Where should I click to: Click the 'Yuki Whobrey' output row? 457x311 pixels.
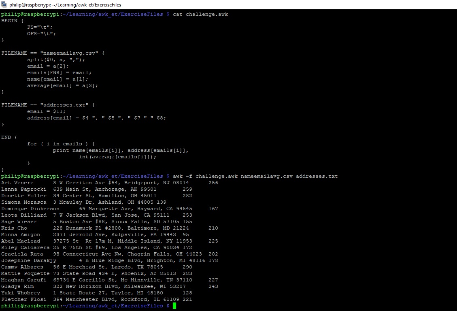[x=96, y=293]
